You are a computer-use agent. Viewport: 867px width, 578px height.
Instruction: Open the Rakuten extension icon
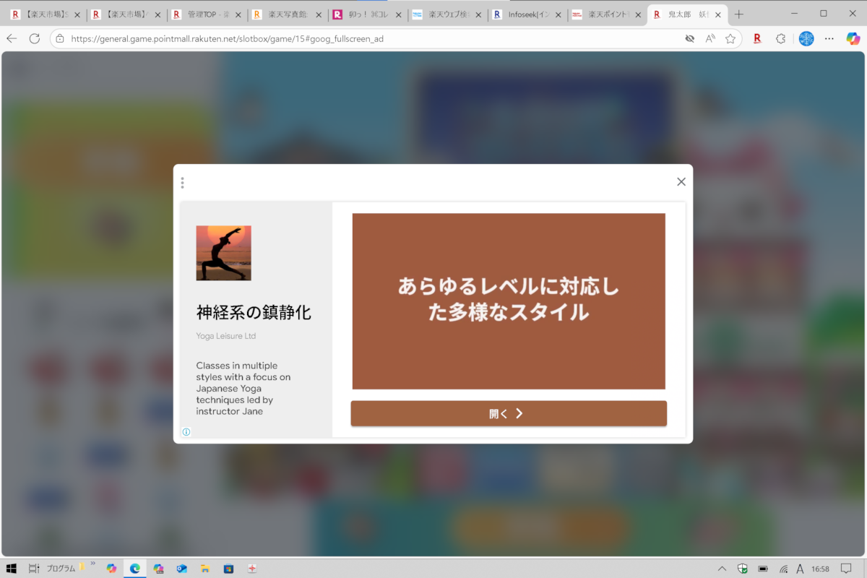click(757, 39)
